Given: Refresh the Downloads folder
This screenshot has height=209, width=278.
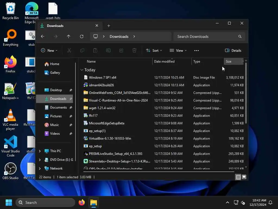Looking at the screenshot, I should (x=82, y=36).
